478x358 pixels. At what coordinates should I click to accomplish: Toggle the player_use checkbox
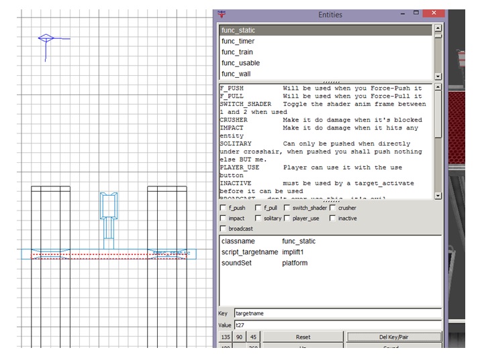click(287, 218)
